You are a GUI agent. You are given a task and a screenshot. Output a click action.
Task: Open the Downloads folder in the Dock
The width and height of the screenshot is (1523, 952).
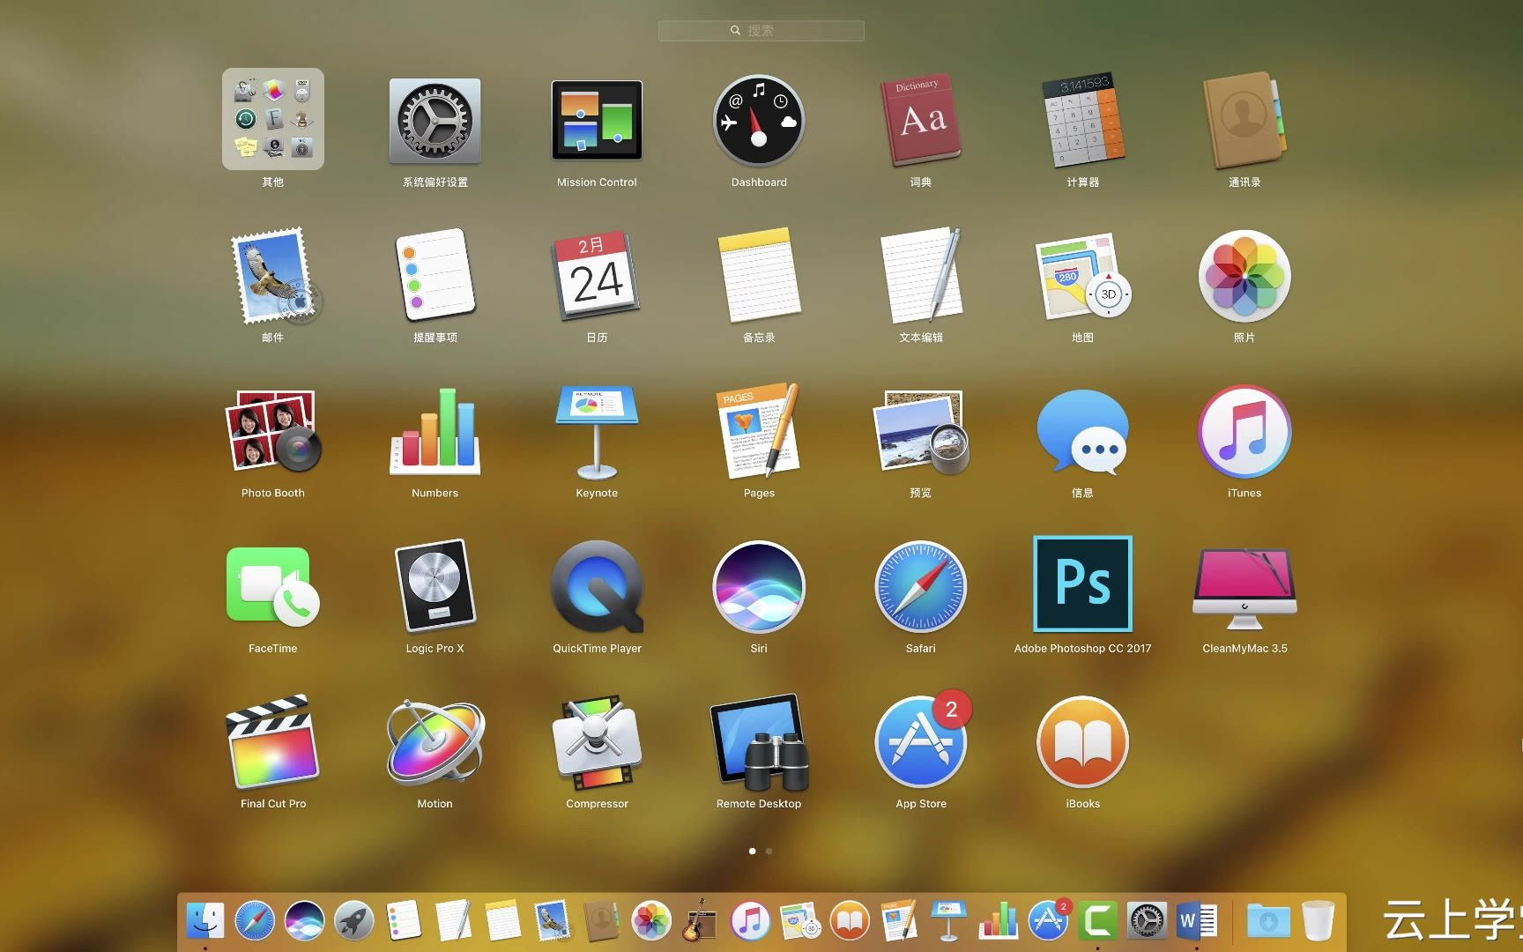tap(1268, 921)
